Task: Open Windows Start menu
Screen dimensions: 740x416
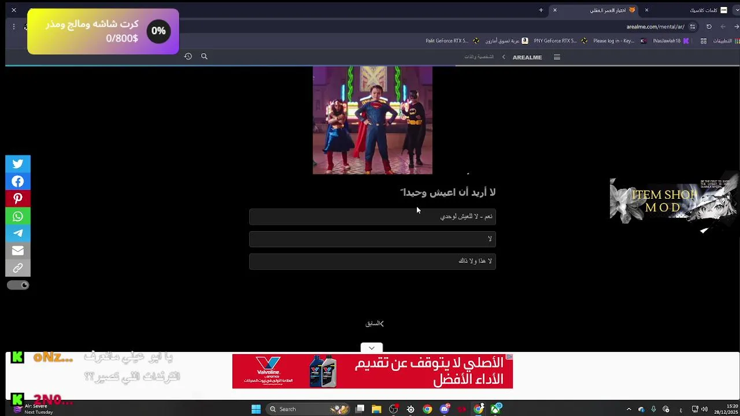Action: click(x=256, y=409)
